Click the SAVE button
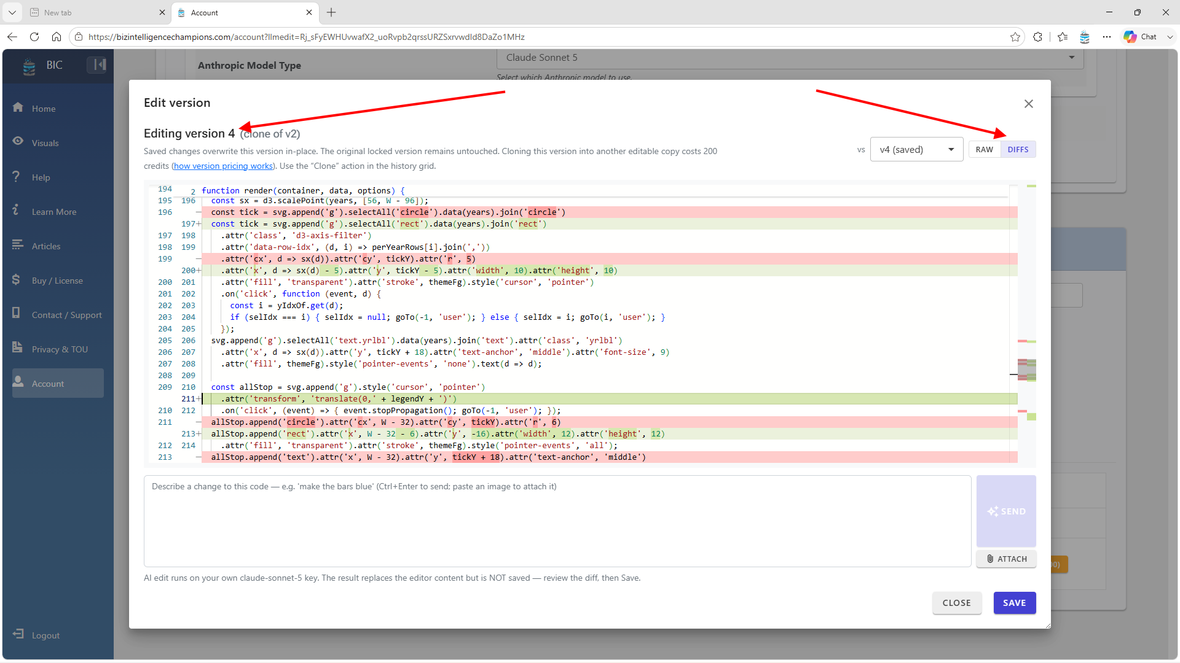 tap(1015, 603)
